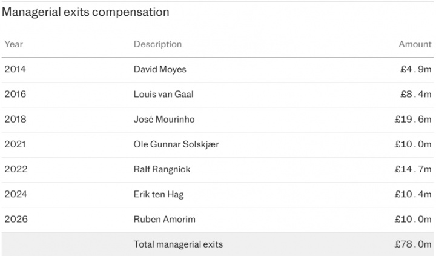The image size is (436, 256).
Task: Select the £8.4m amount for van Gaal
Action: coord(415,95)
